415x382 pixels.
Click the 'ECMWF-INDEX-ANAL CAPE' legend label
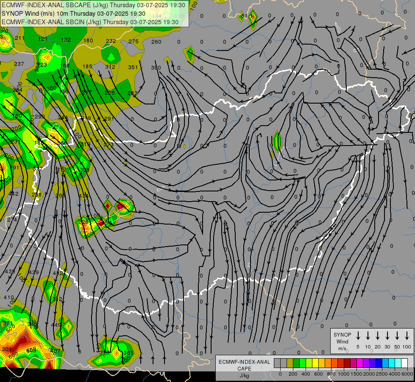244,365
